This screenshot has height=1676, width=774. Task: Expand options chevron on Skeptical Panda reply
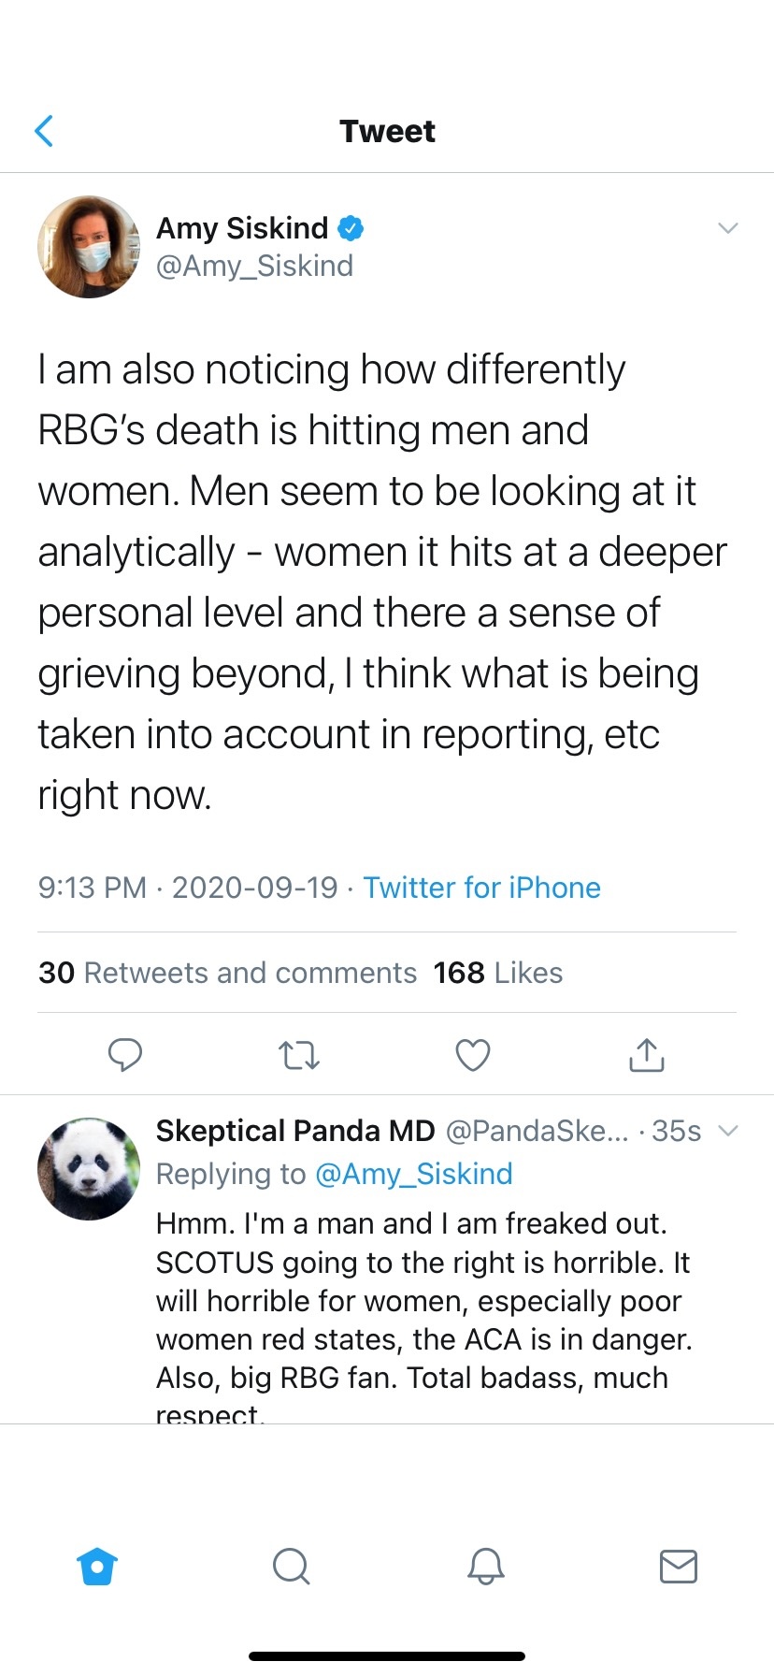[x=727, y=1131]
